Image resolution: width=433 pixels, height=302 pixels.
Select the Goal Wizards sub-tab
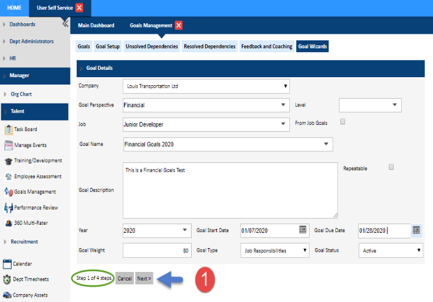313,47
